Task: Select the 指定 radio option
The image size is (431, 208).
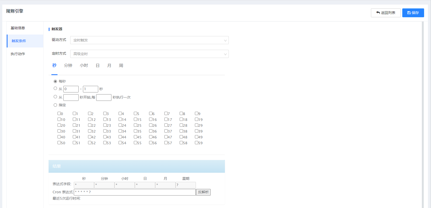Action: (55, 105)
